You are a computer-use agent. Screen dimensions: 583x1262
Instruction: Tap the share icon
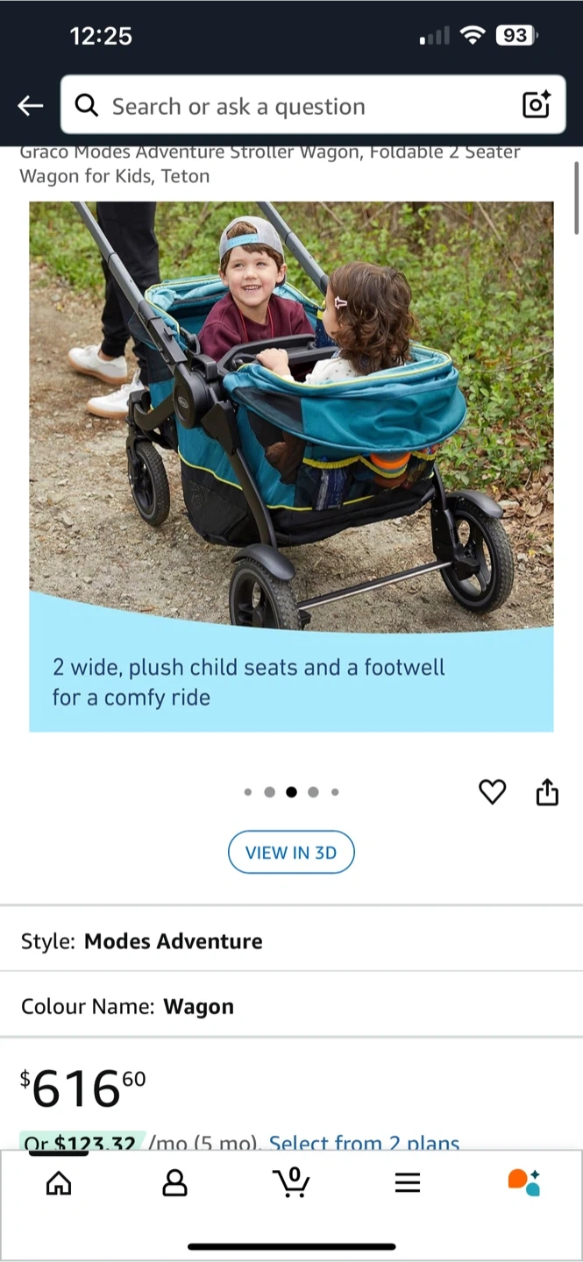tap(547, 791)
